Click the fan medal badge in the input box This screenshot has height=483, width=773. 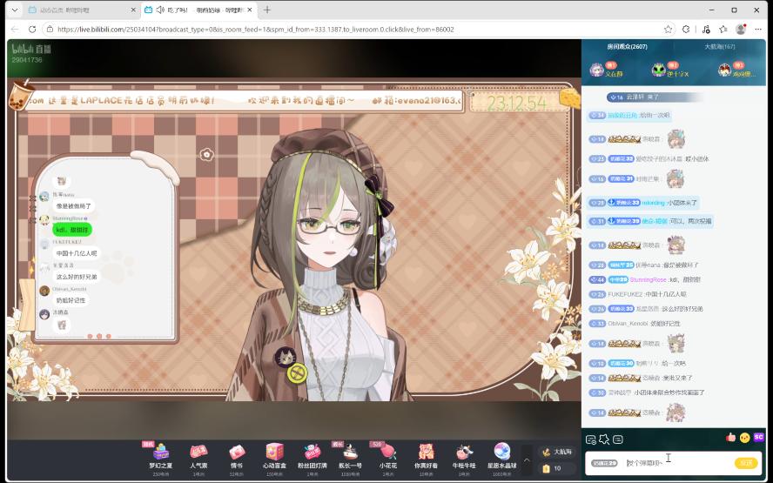[x=604, y=463]
